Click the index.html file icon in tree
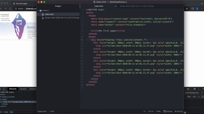The width and height of the screenshot is (204, 114). click(43, 14)
